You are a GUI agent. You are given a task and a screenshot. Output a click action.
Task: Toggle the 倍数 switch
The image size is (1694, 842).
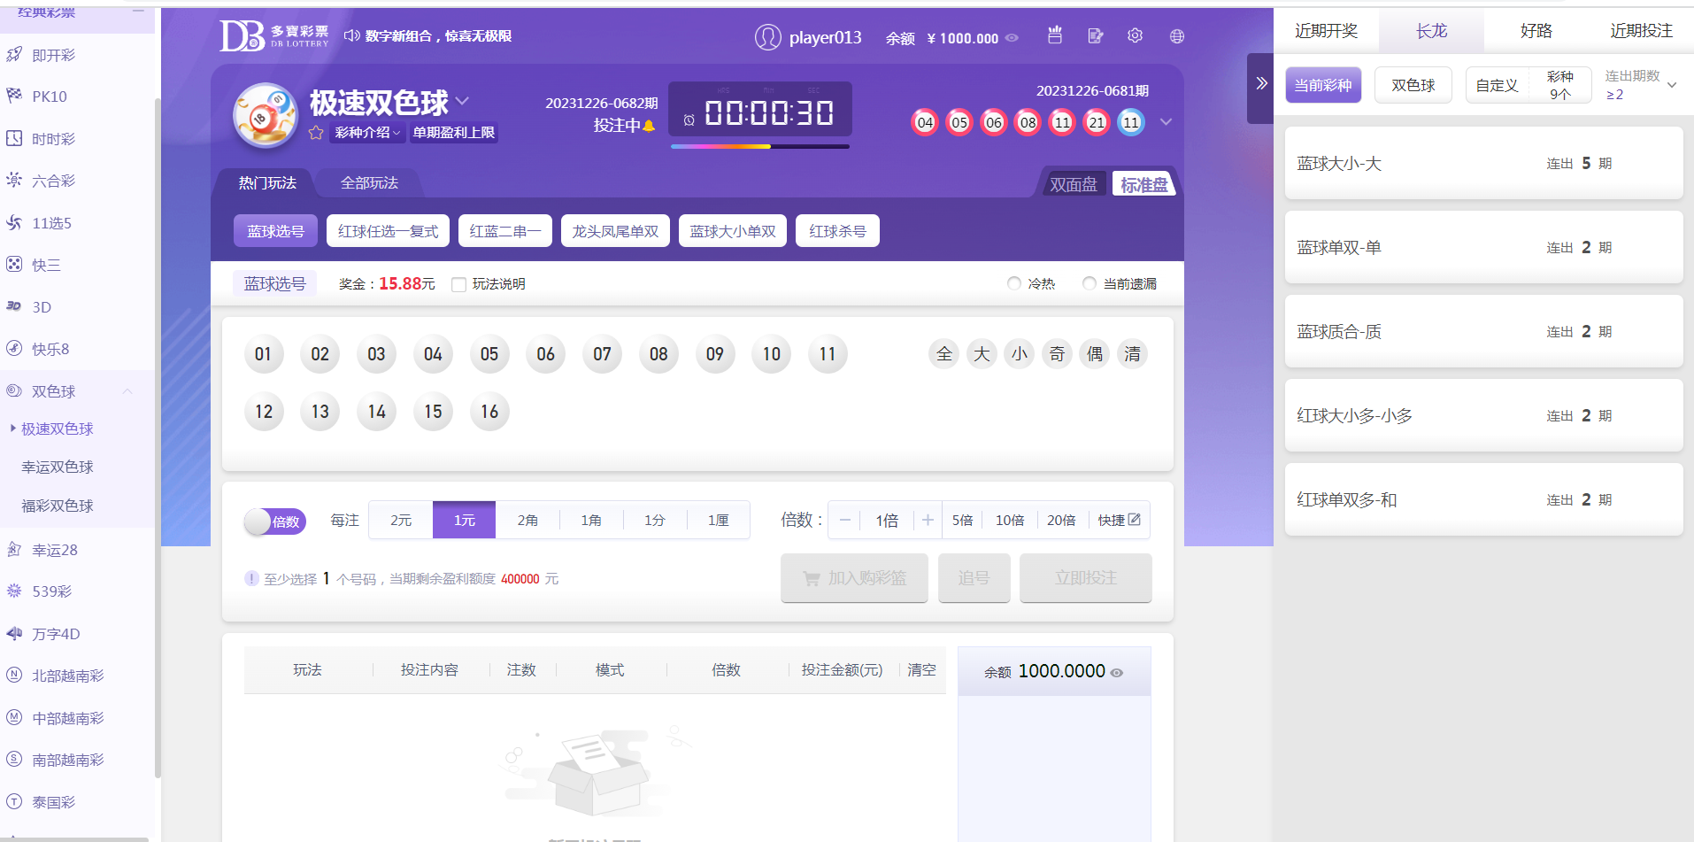pyautogui.click(x=274, y=521)
